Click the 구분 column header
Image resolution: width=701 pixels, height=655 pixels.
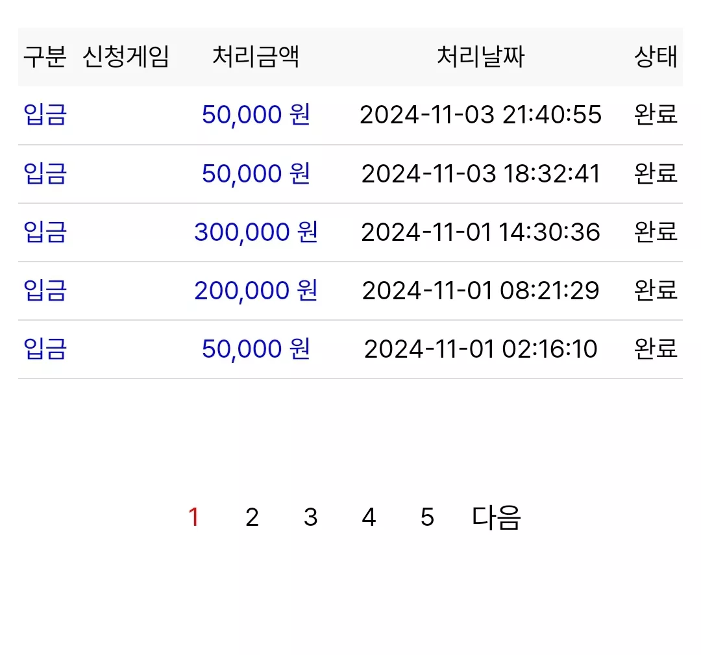(x=45, y=56)
